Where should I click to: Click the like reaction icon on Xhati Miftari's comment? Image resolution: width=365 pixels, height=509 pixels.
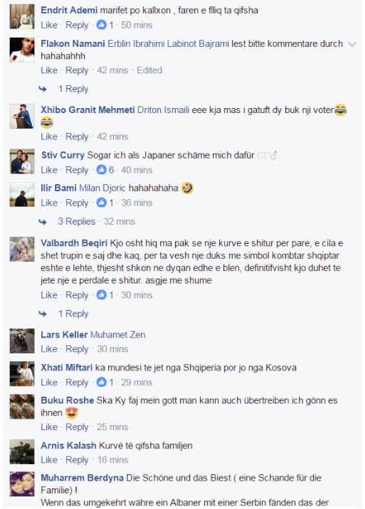tap(102, 382)
